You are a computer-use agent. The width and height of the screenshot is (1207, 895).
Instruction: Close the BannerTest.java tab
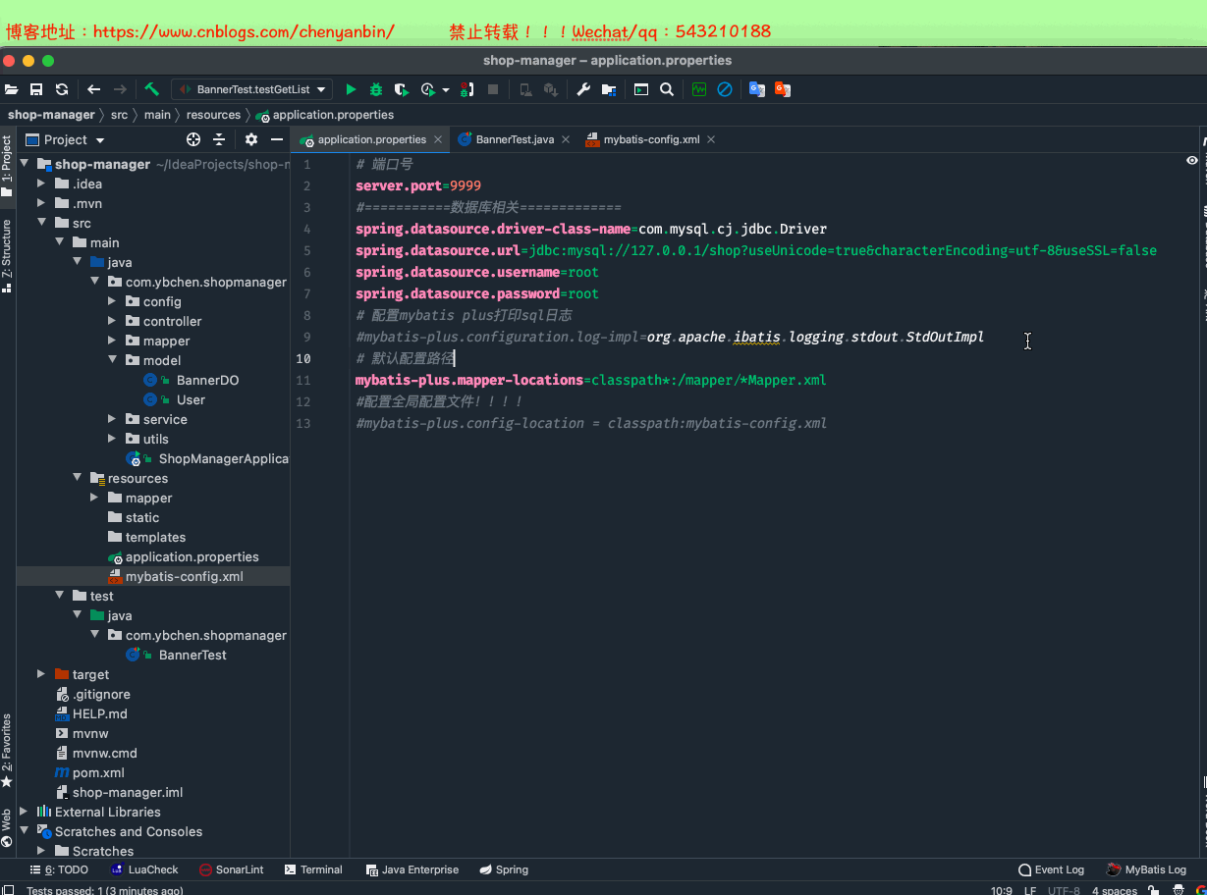[x=566, y=139]
